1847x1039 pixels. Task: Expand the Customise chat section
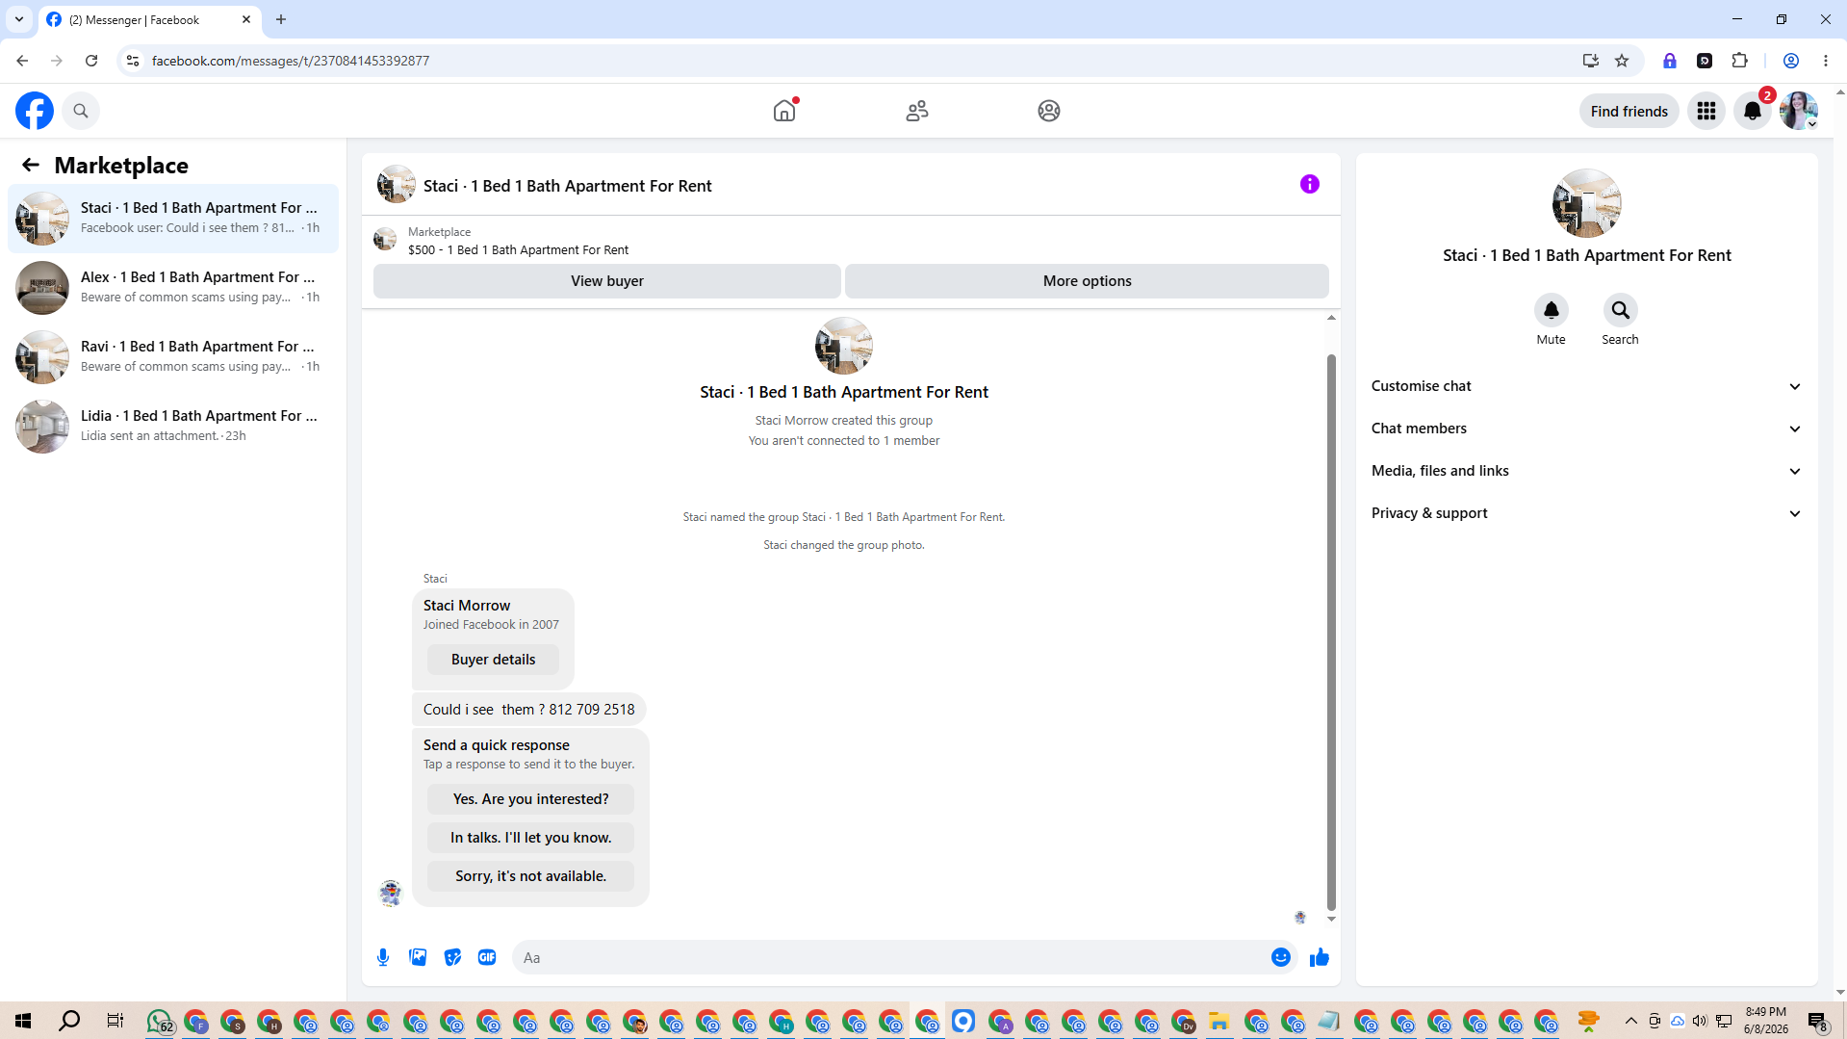1586,386
